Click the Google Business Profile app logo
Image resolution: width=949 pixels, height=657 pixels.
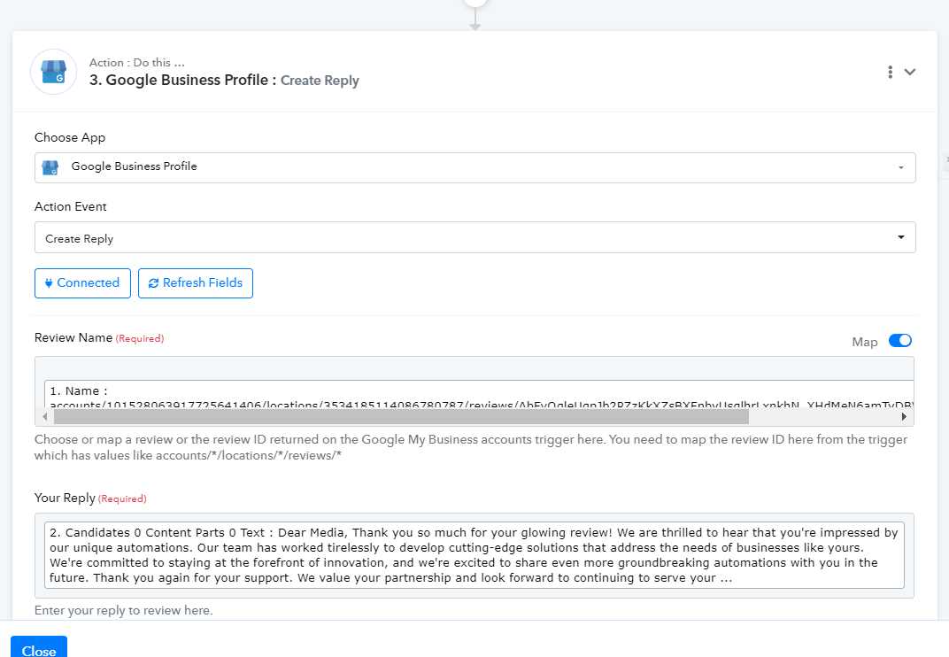(53, 72)
